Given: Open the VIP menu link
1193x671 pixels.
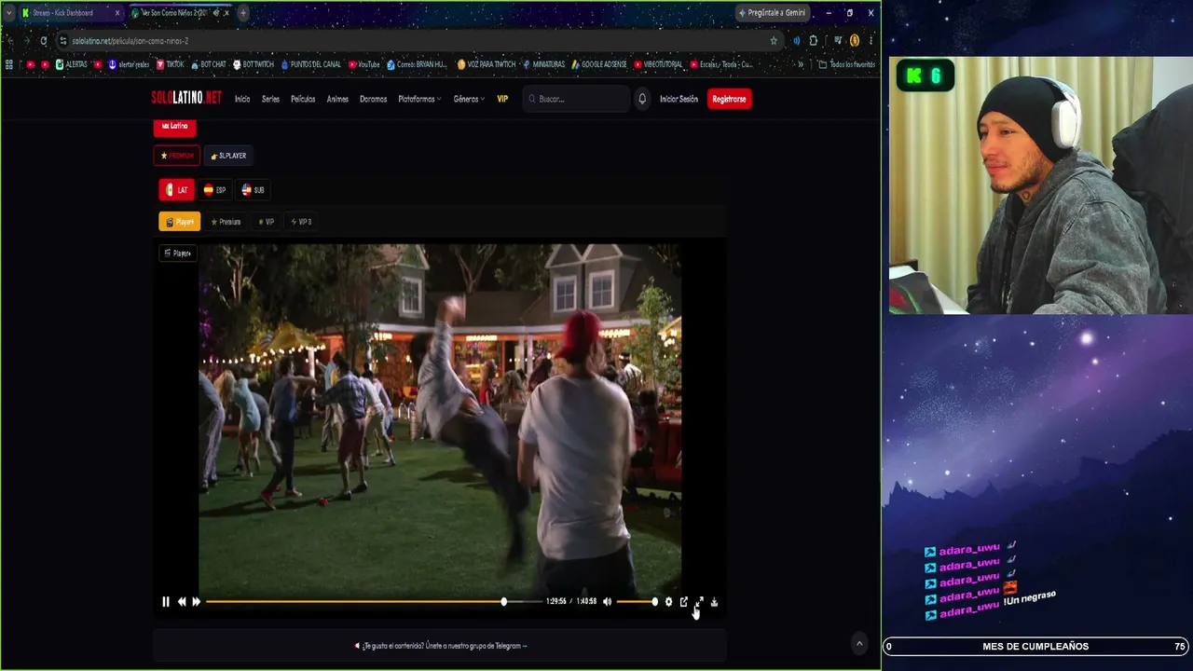Looking at the screenshot, I should coord(502,99).
